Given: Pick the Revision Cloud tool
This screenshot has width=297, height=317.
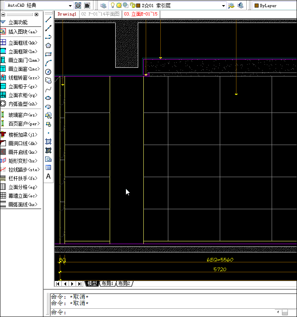Looking at the screenshot, I should [48, 80].
